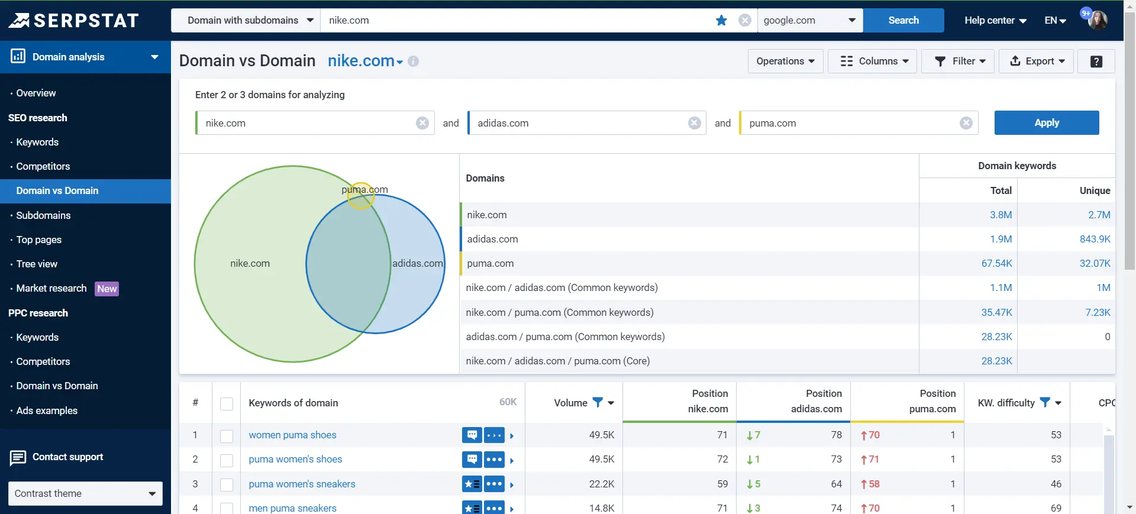Viewport: 1136px width, 514px height.
Task: Expand the Columns dropdown
Action: click(872, 62)
